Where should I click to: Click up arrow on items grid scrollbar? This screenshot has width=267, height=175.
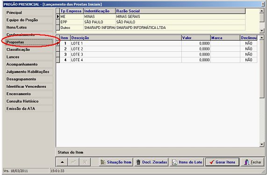pos(262,38)
